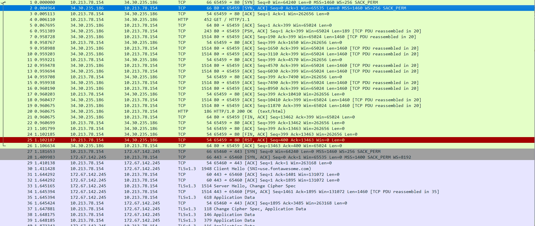Select packet 39 Application Data length 379

click(x=267, y=220)
